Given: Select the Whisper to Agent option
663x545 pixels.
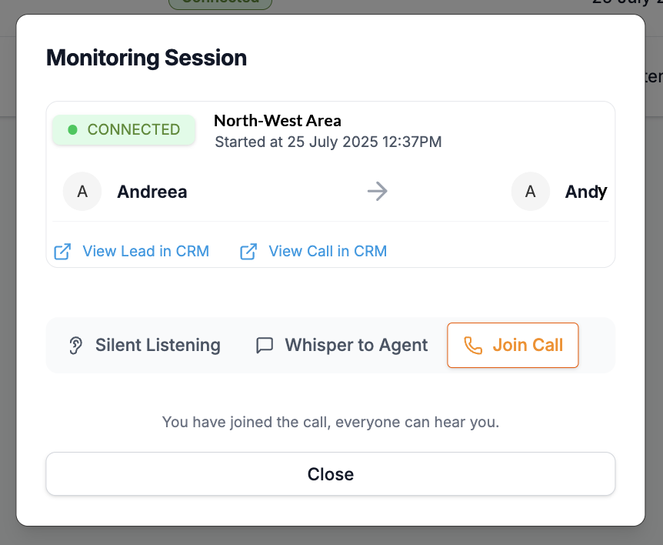Looking at the screenshot, I should [x=356, y=346].
